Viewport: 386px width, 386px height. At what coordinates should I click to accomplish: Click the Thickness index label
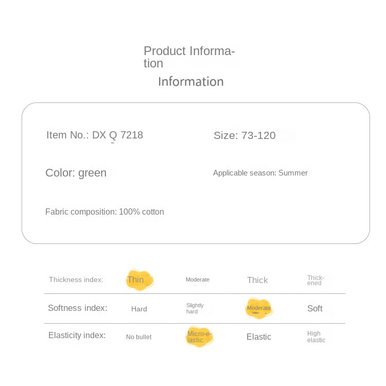pyautogui.click(x=76, y=279)
